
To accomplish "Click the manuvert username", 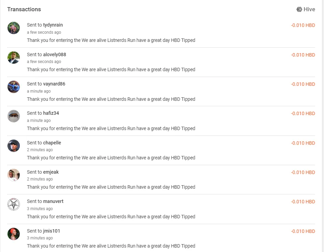I will coord(53,201).
